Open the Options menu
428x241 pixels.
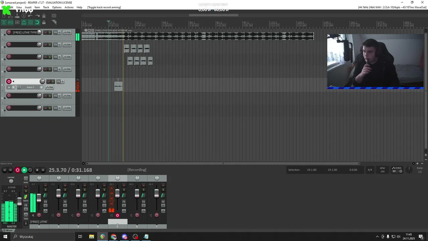tap(57, 7)
